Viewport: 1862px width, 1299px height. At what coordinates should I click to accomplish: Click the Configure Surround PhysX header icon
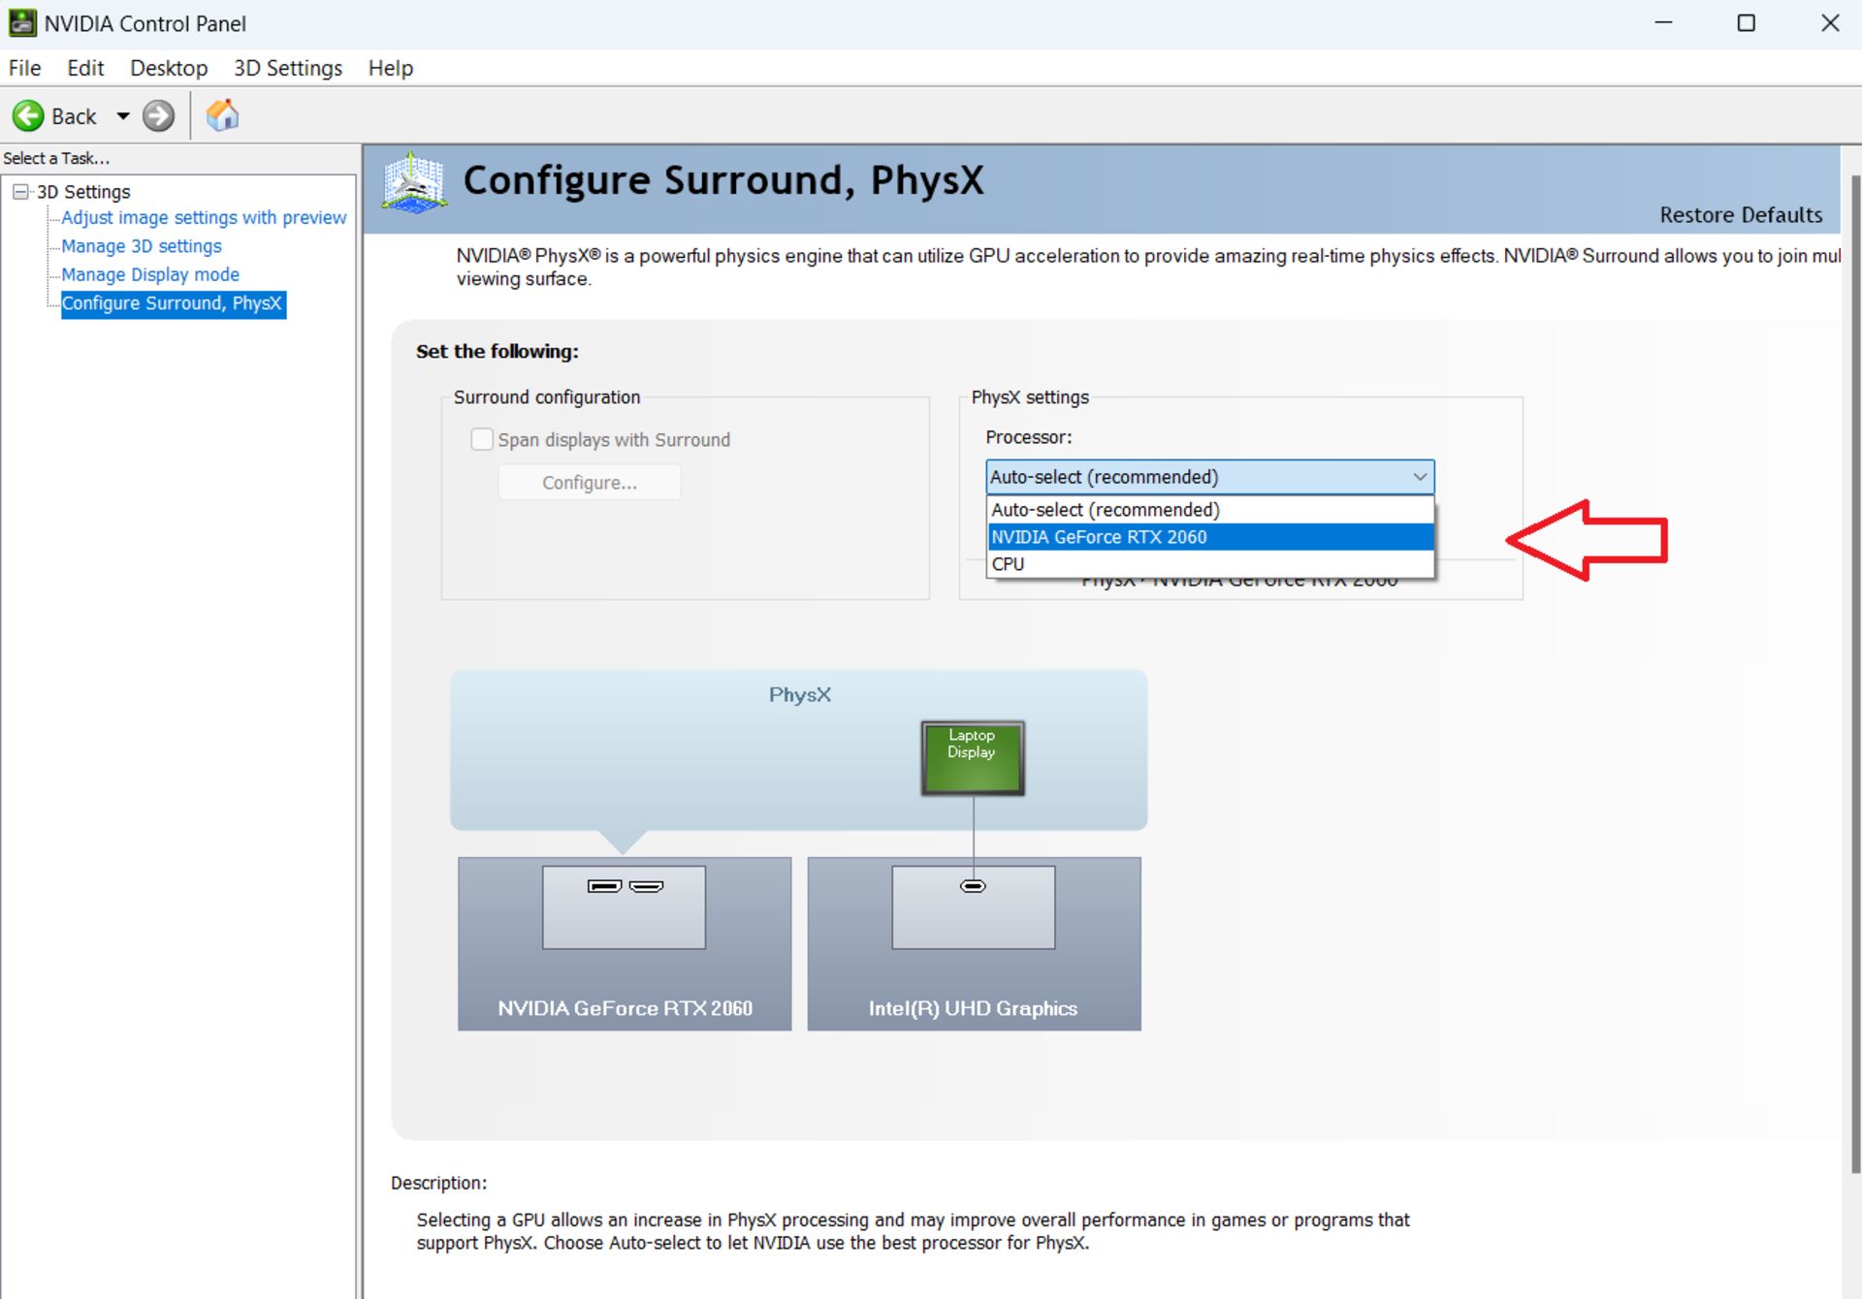click(414, 182)
